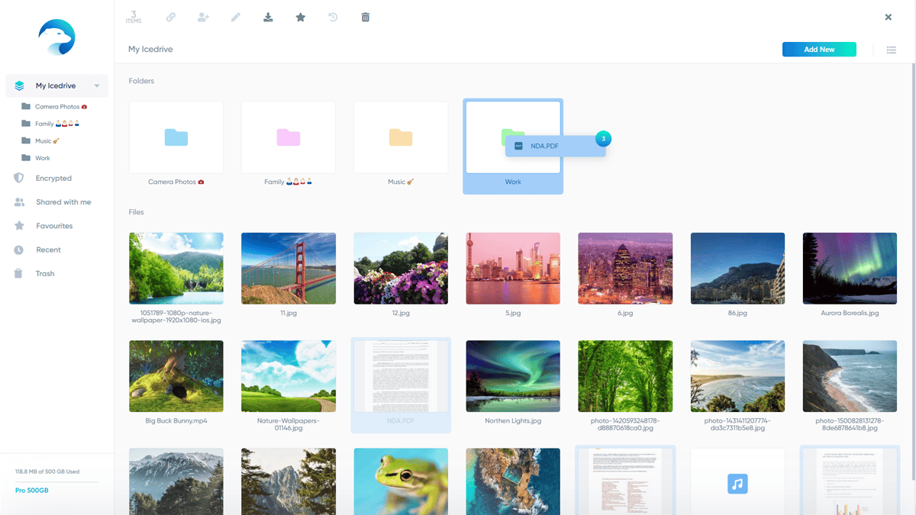Screen dimensions: 916x515
Task: Select the orange Music folder card
Action: [401, 137]
